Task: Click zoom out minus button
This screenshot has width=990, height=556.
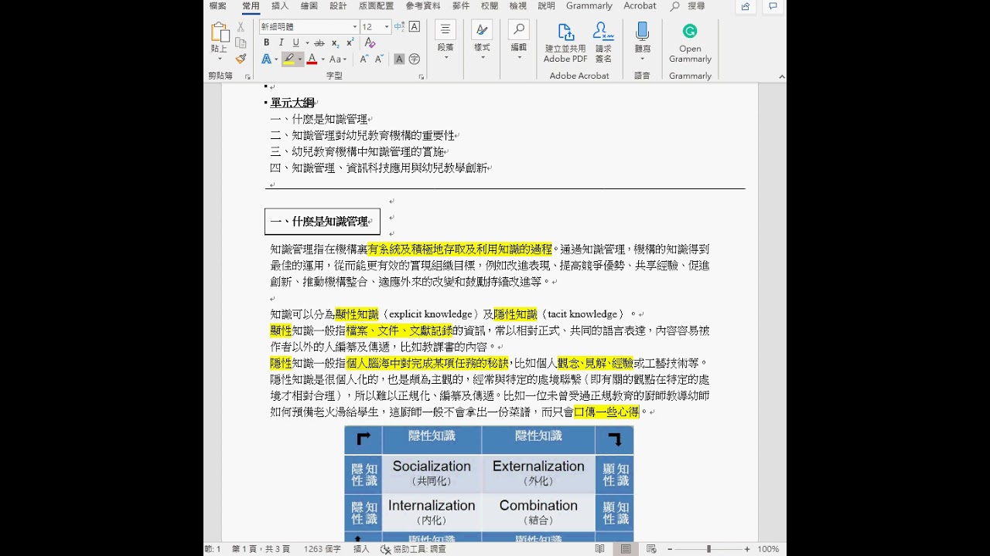Action: point(670,549)
